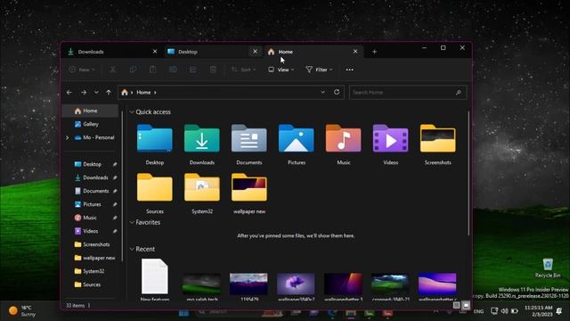
Task: Click the Search Home input field
Action: (x=402, y=93)
